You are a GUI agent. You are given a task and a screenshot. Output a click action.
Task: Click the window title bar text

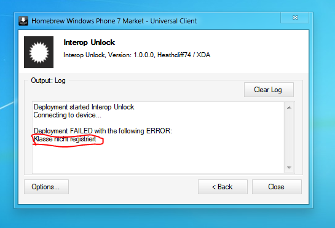pyautogui.click(x=114, y=21)
